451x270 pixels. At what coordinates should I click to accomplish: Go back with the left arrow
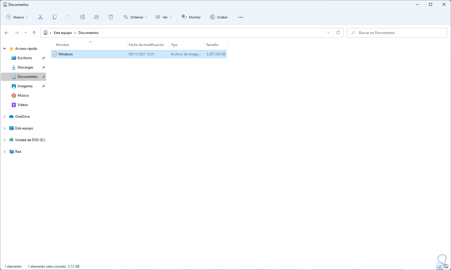pyautogui.click(x=6, y=33)
